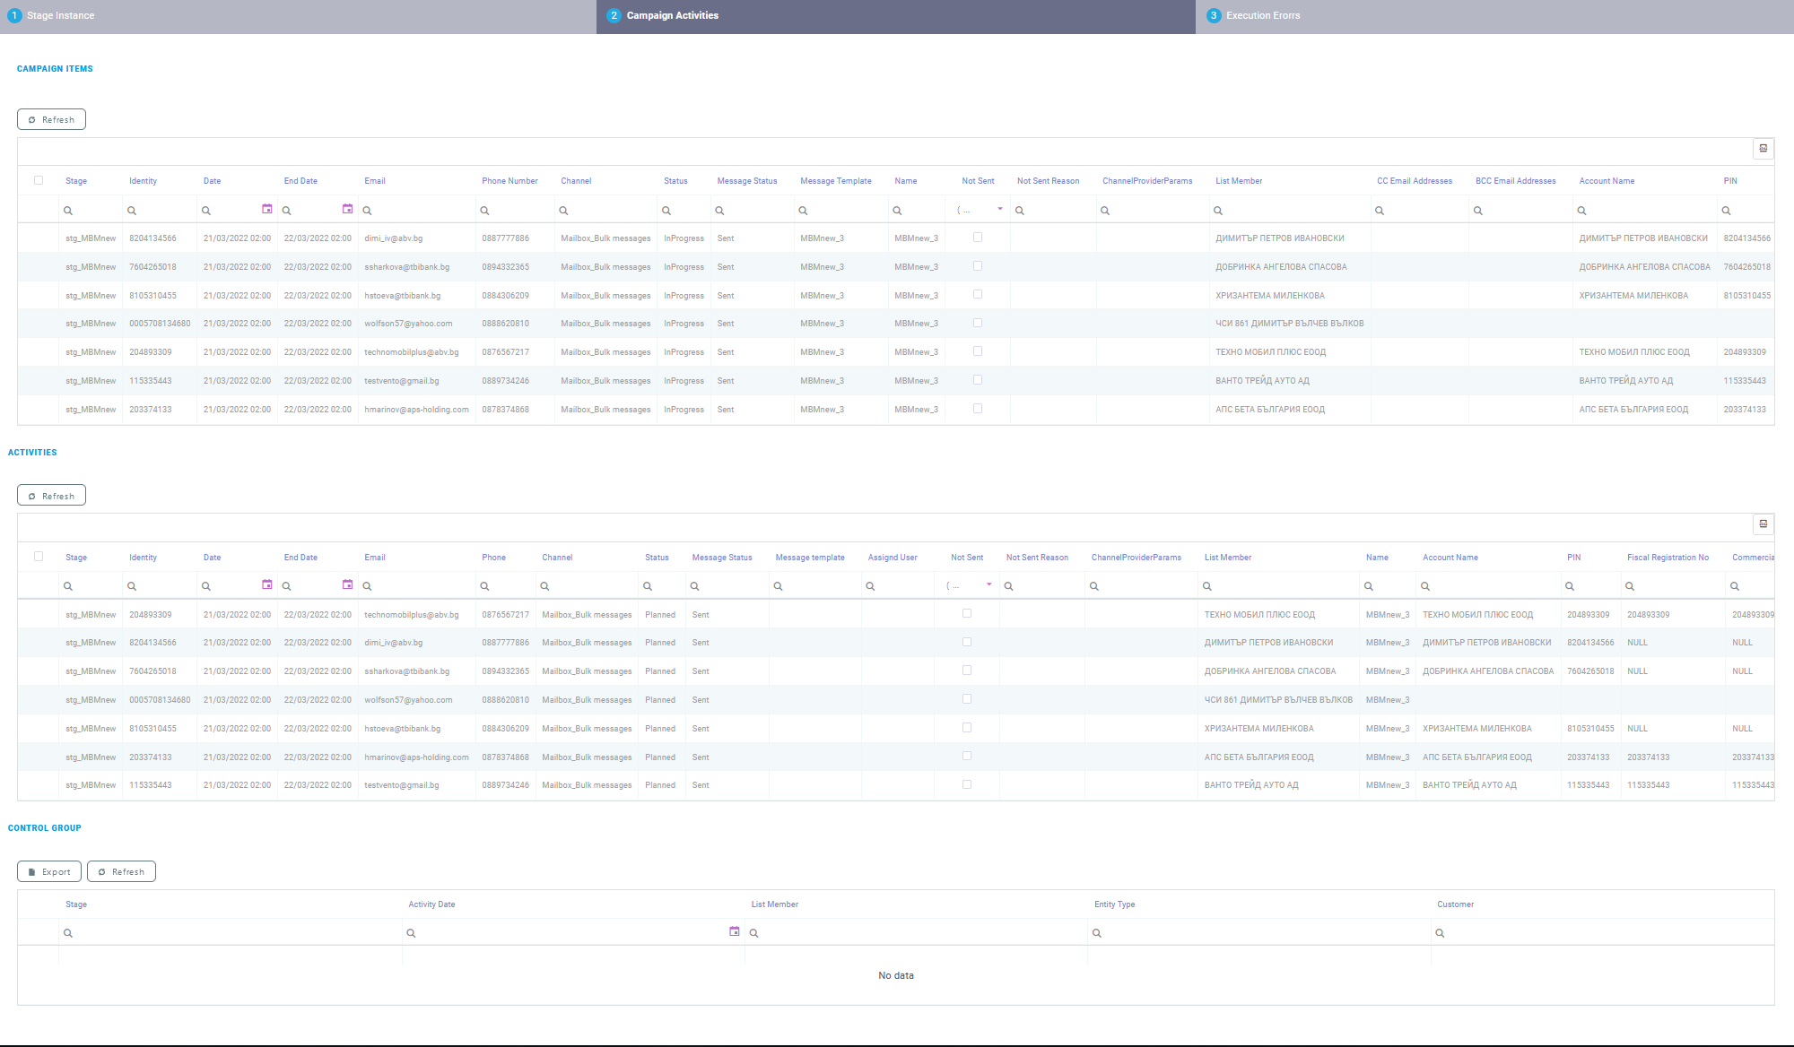Open Activities End Date filter calendar icon
Viewport: 1794px width, 1047px height.
(347, 584)
